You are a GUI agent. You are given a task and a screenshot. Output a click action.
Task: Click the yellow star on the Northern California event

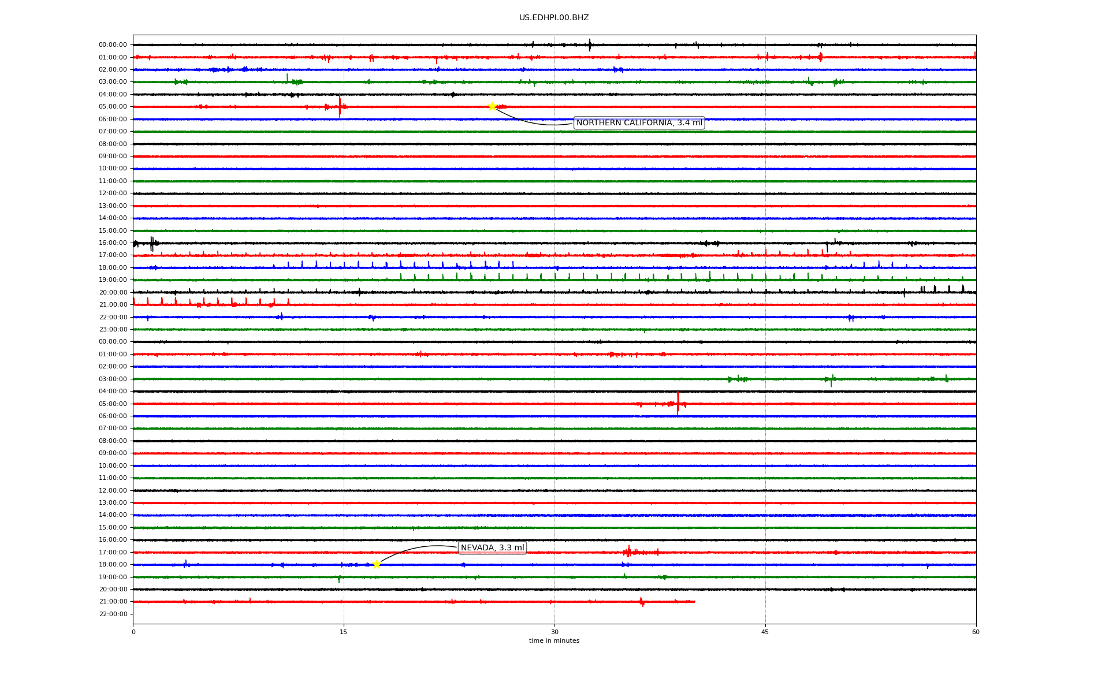pos(492,106)
